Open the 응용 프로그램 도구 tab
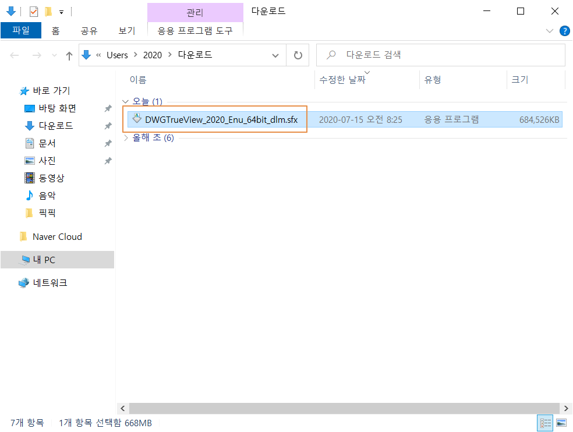573x432 pixels. (x=194, y=31)
